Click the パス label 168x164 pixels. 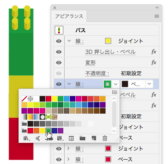coord(81,30)
